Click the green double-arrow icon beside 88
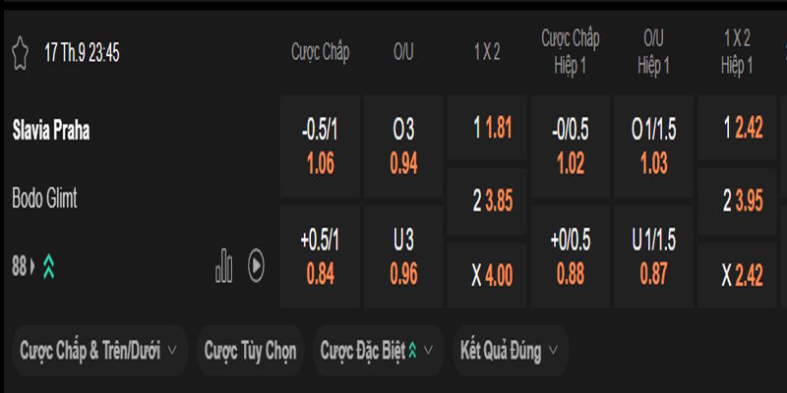 click(47, 265)
